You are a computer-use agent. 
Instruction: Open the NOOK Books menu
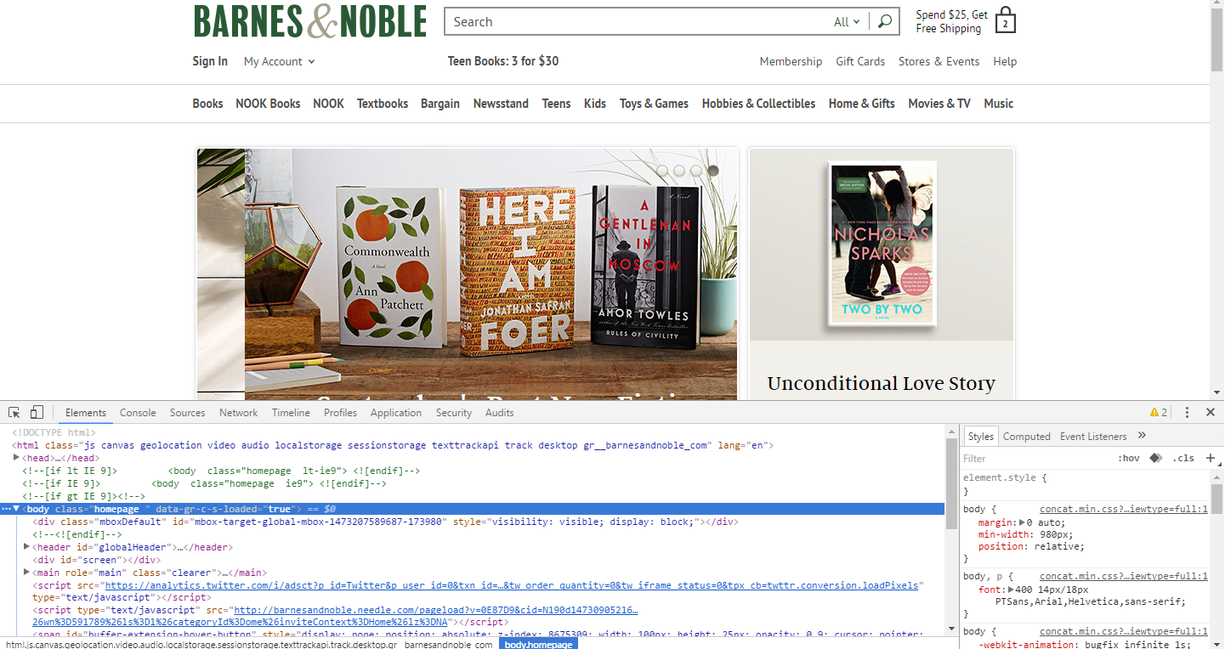coord(268,104)
